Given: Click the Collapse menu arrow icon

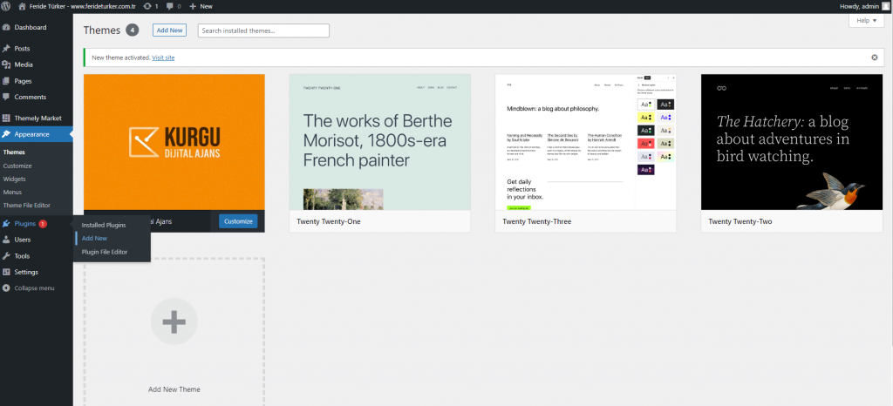Looking at the screenshot, I should 6,288.
